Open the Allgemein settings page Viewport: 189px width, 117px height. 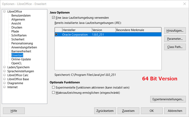point(18,19)
